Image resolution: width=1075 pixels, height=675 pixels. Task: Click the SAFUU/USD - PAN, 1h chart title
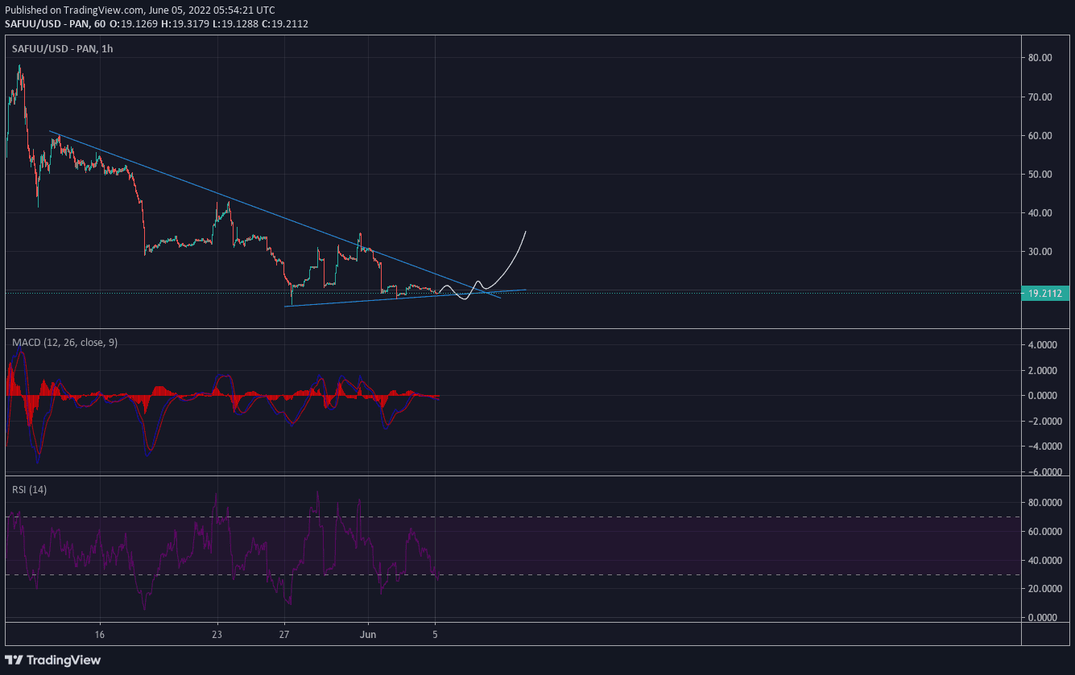(x=62, y=49)
